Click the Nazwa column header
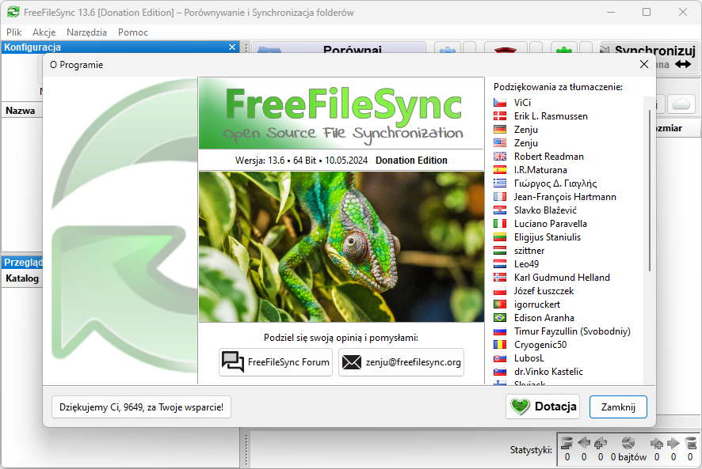This screenshot has height=469, width=702. point(21,111)
